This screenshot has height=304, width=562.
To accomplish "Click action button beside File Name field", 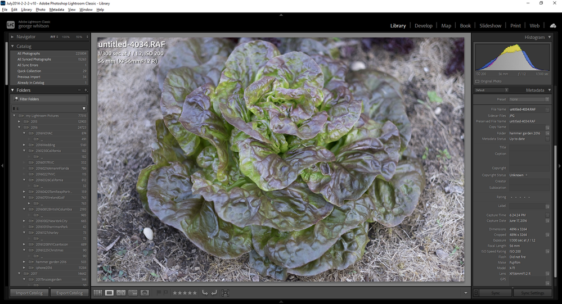I will (547, 110).
